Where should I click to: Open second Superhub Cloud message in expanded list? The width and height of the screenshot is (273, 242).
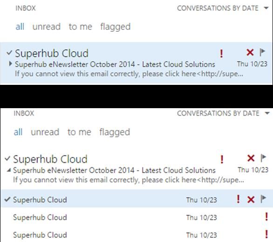[x=136, y=217]
